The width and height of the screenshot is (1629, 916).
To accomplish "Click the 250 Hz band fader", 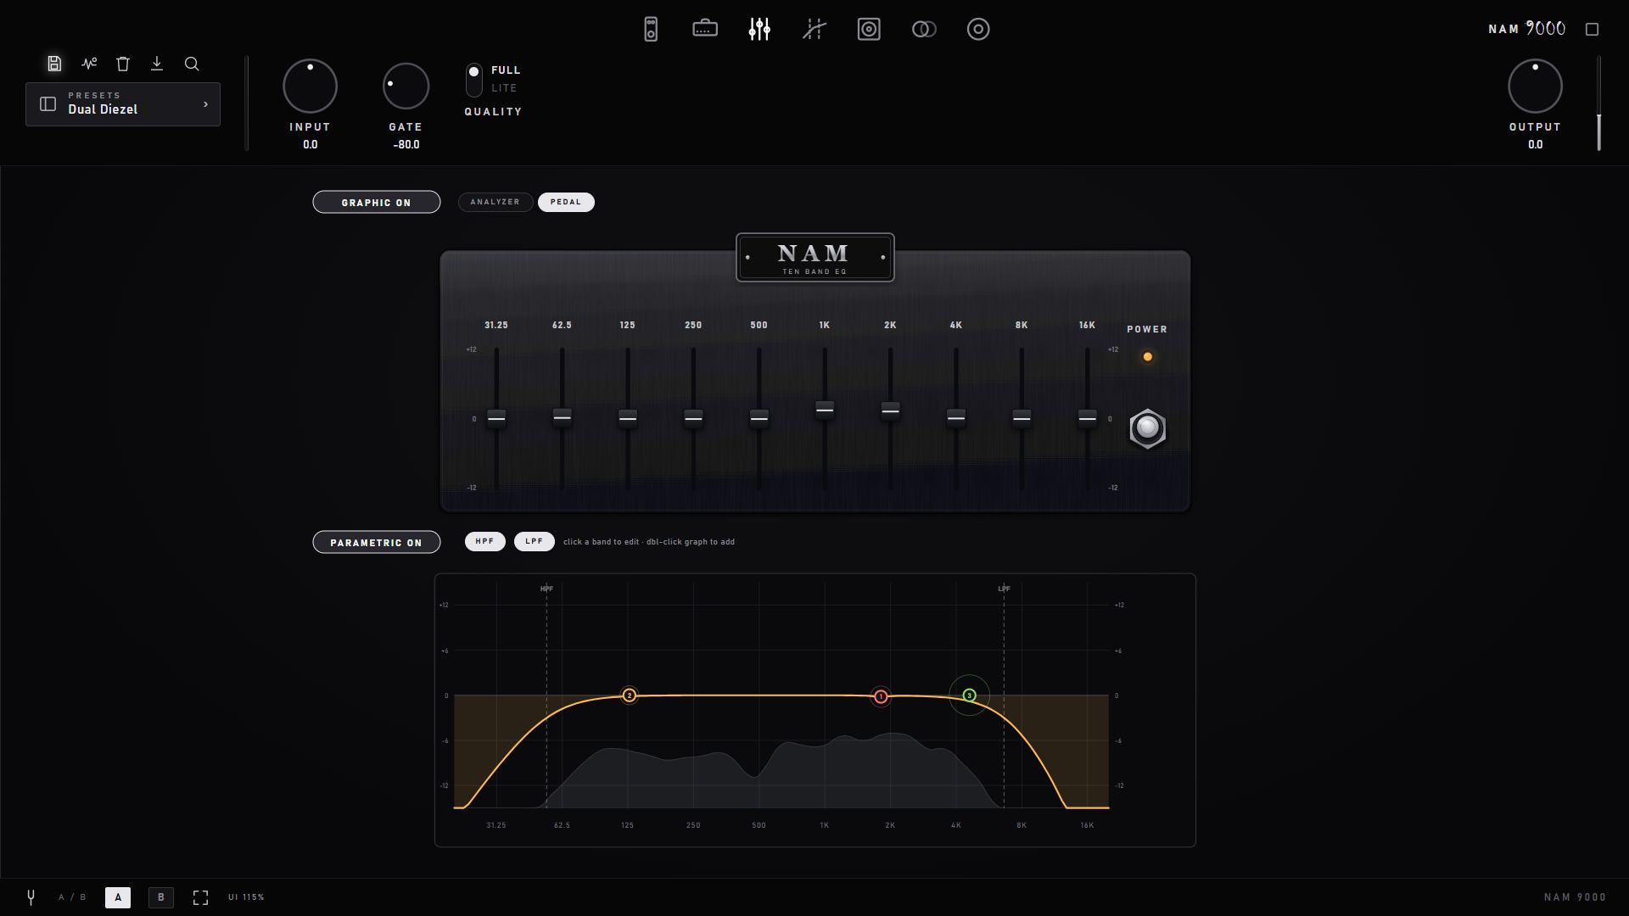I will click(693, 418).
